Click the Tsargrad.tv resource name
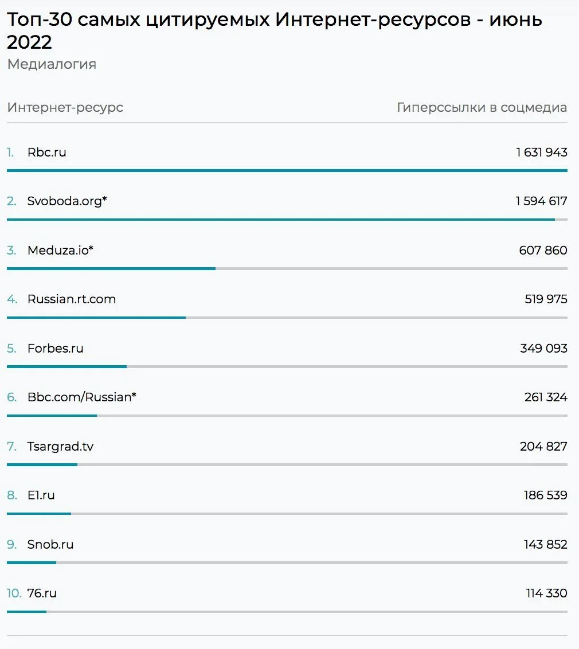 (60, 447)
